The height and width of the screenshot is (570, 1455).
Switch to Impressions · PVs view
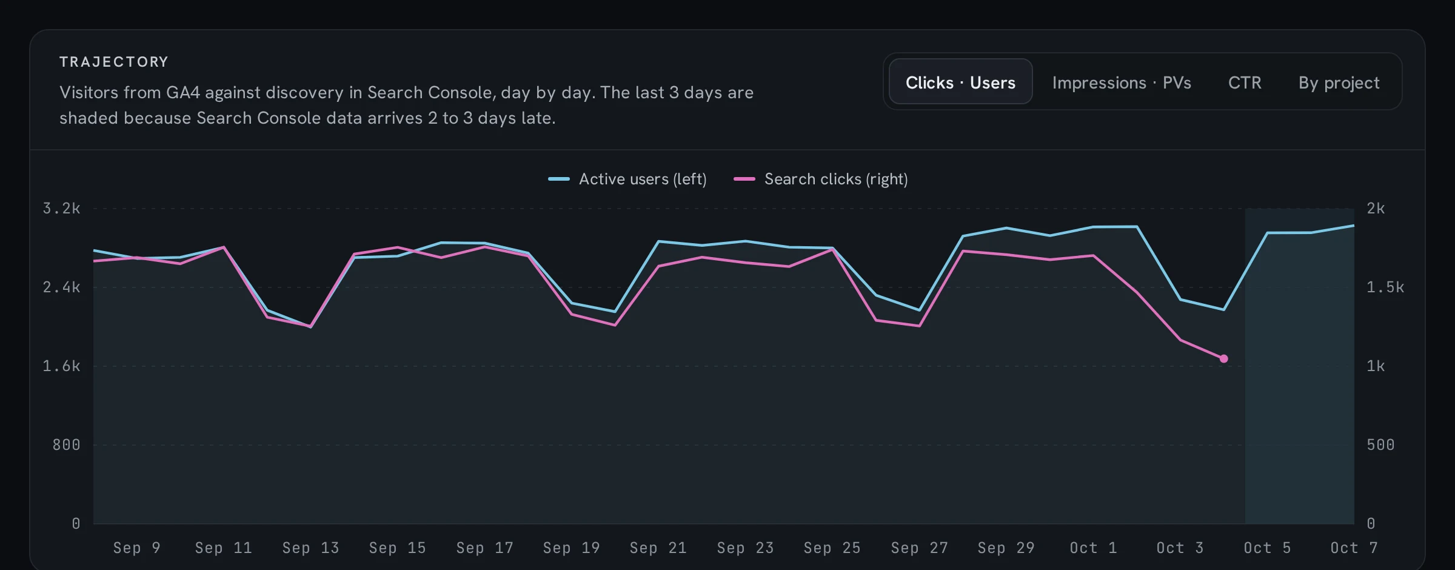pyautogui.click(x=1122, y=82)
